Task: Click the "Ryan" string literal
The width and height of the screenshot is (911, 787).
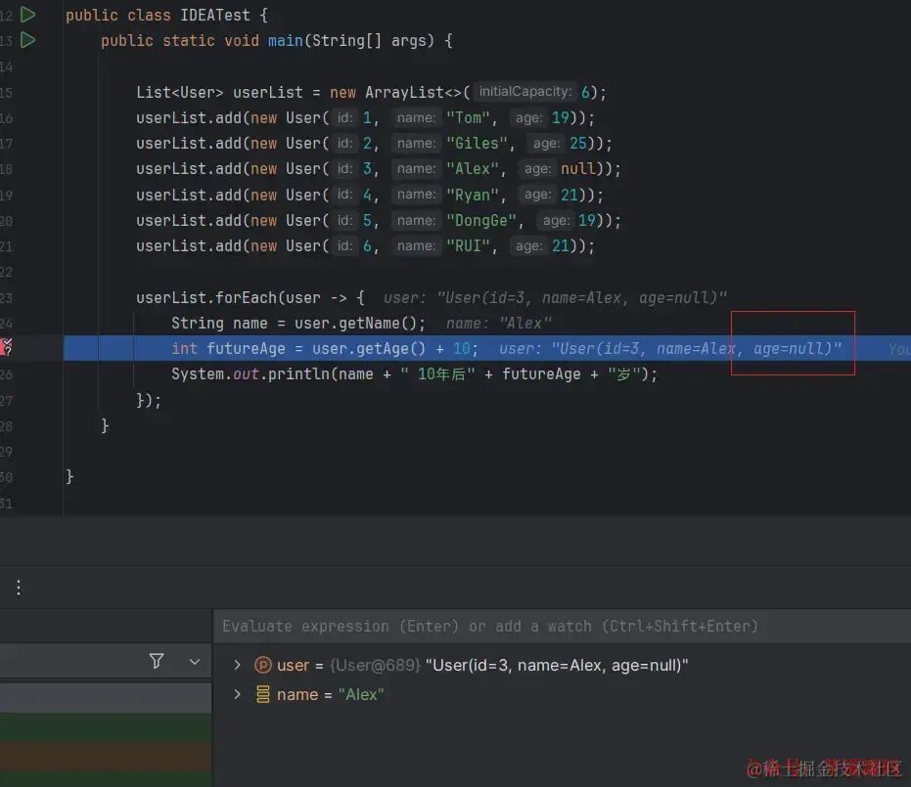Action: [x=473, y=195]
